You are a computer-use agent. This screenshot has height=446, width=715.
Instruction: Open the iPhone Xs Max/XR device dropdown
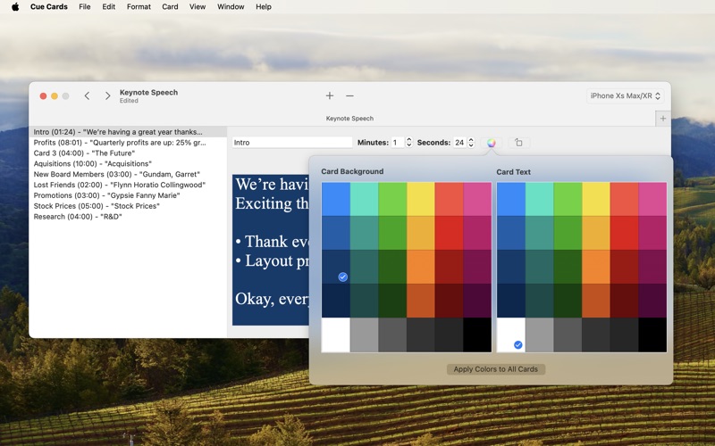(625, 96)
